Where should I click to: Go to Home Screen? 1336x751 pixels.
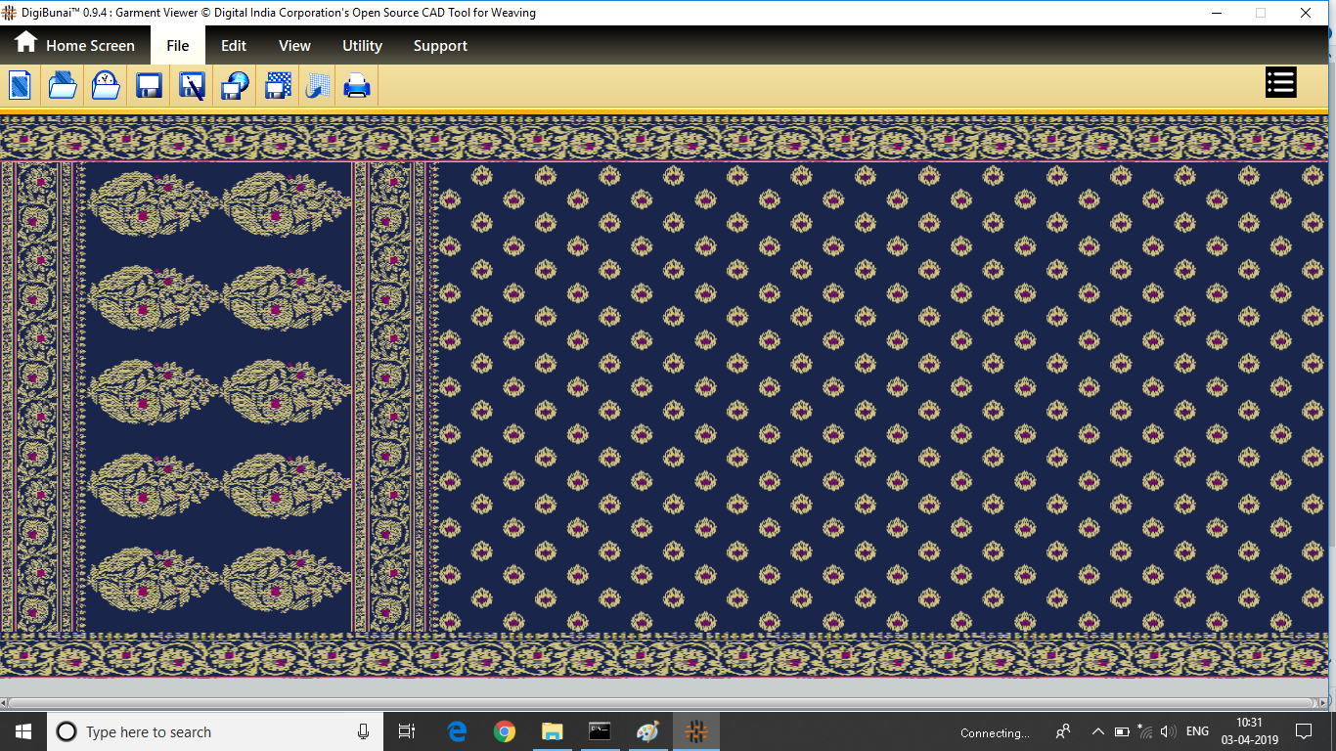point(74,45)
